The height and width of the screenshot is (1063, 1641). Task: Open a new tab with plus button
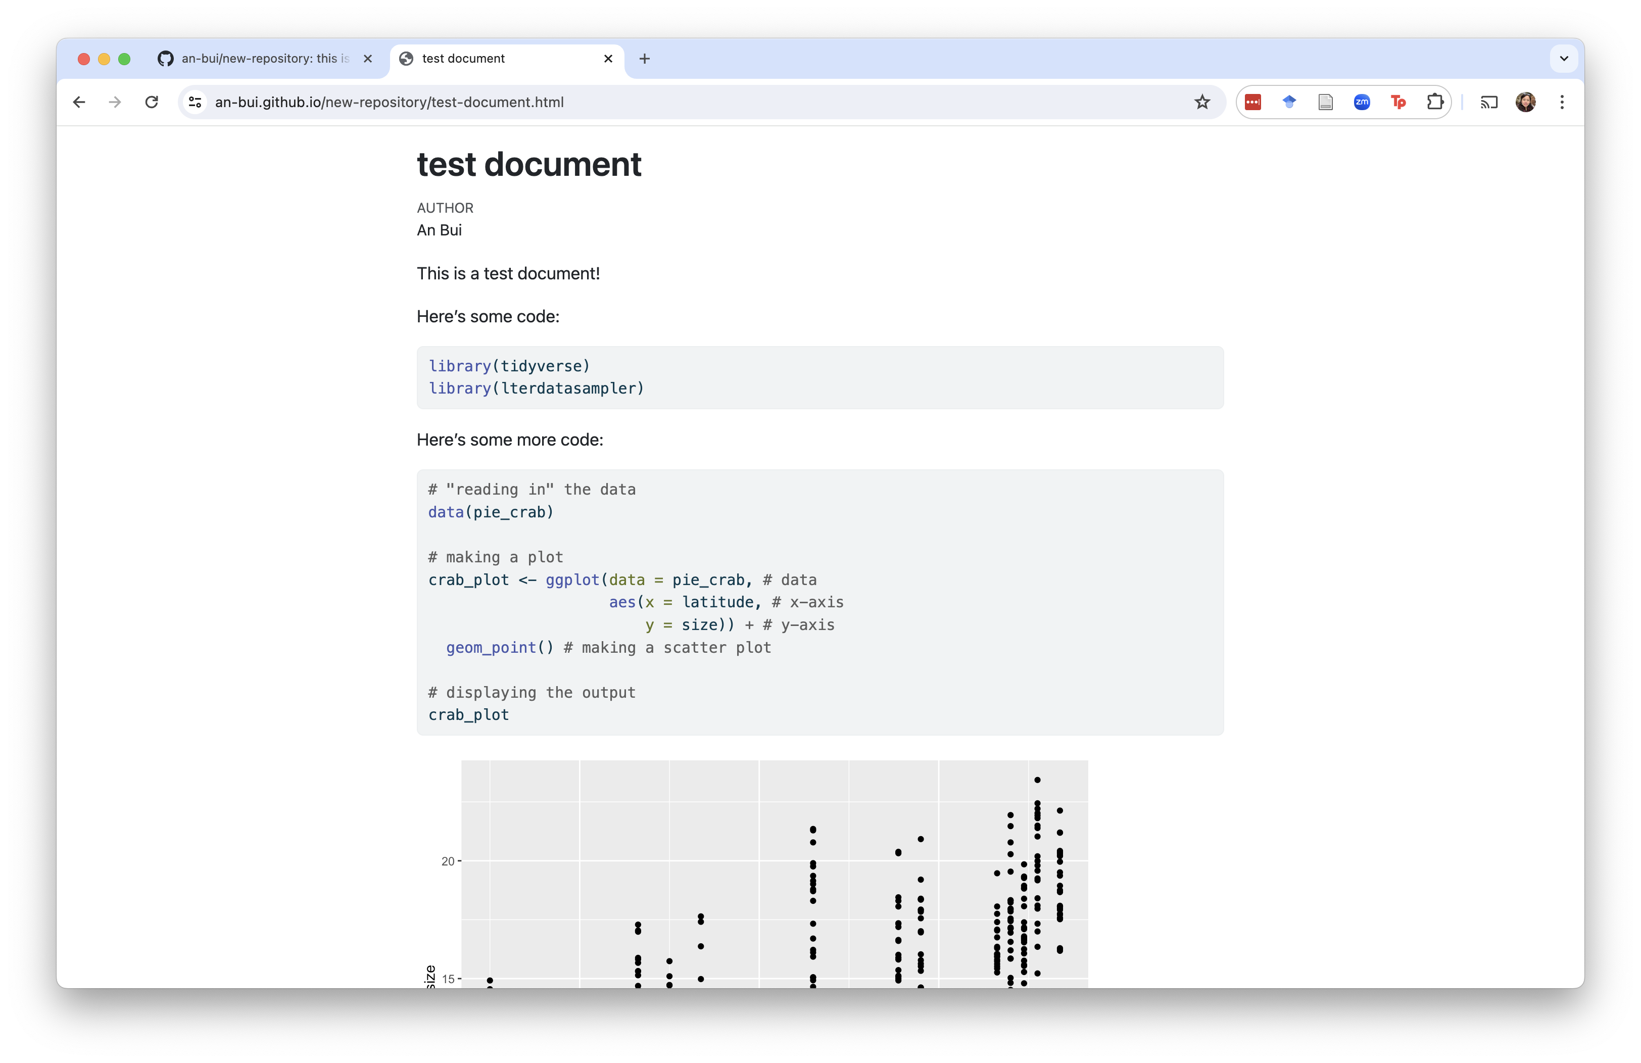pyautogui.click(x=644, y=59)
